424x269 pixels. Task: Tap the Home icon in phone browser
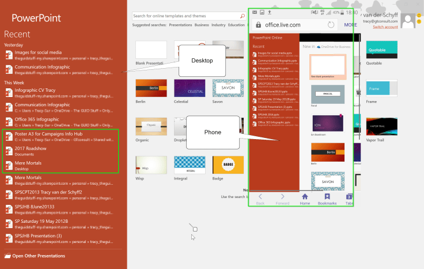tap(305, 197)
